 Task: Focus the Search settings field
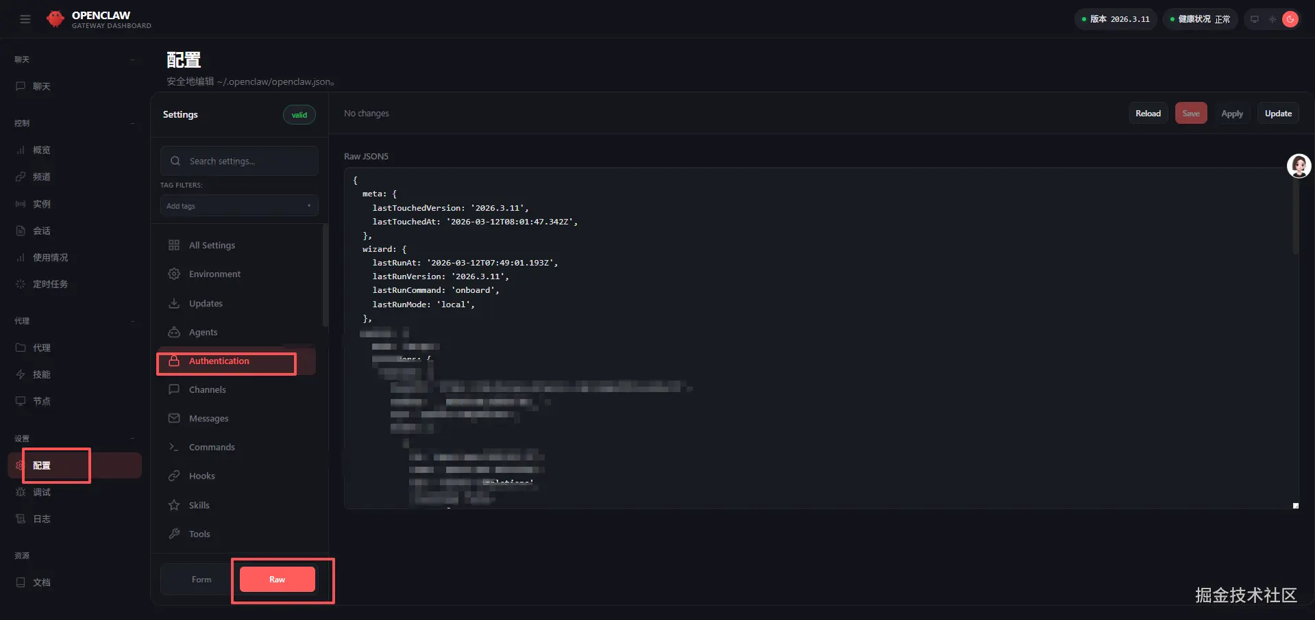(247, 161)
